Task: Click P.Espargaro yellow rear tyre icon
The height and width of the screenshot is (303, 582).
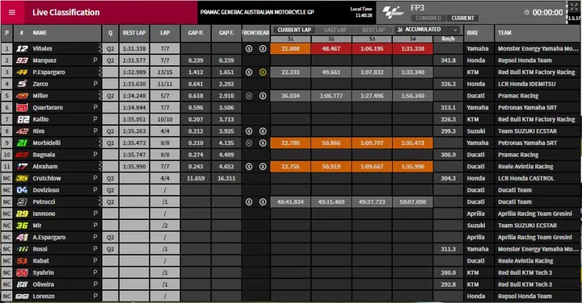Action: point(263,73)
